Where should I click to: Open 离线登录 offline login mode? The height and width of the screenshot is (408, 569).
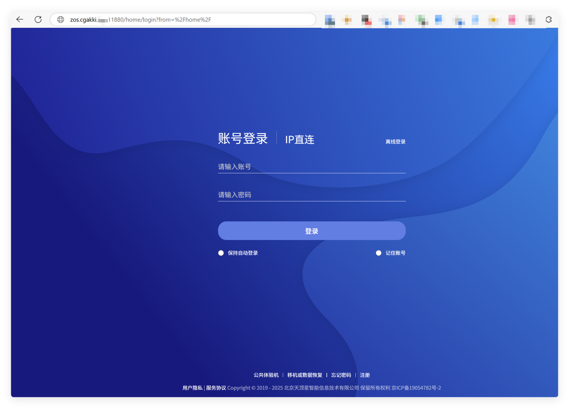pyautogui.click(x=396, y=141)
